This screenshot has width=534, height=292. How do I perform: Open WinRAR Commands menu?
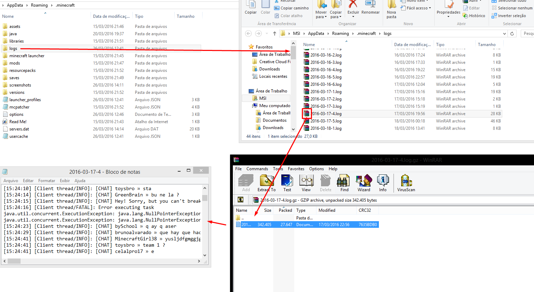point(257,169)
